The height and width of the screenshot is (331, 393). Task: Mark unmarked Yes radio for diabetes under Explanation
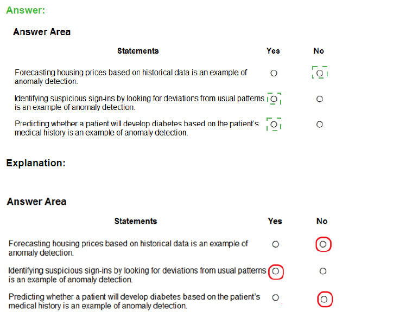[275, 297]
